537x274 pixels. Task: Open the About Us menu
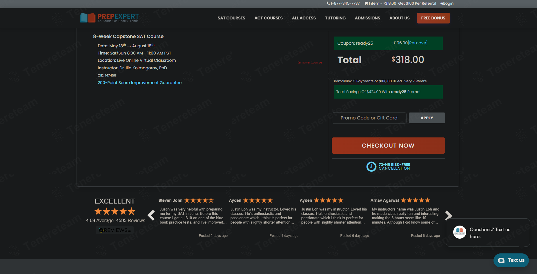coord(399,18)
